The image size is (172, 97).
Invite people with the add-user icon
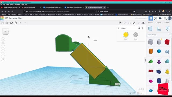pos(165,19)
